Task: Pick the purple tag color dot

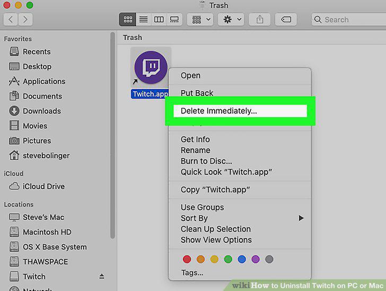Action: (256, 259)
